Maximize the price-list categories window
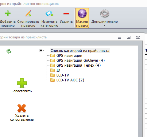This screenshot has width=147, height=137. tap(129, 37)
